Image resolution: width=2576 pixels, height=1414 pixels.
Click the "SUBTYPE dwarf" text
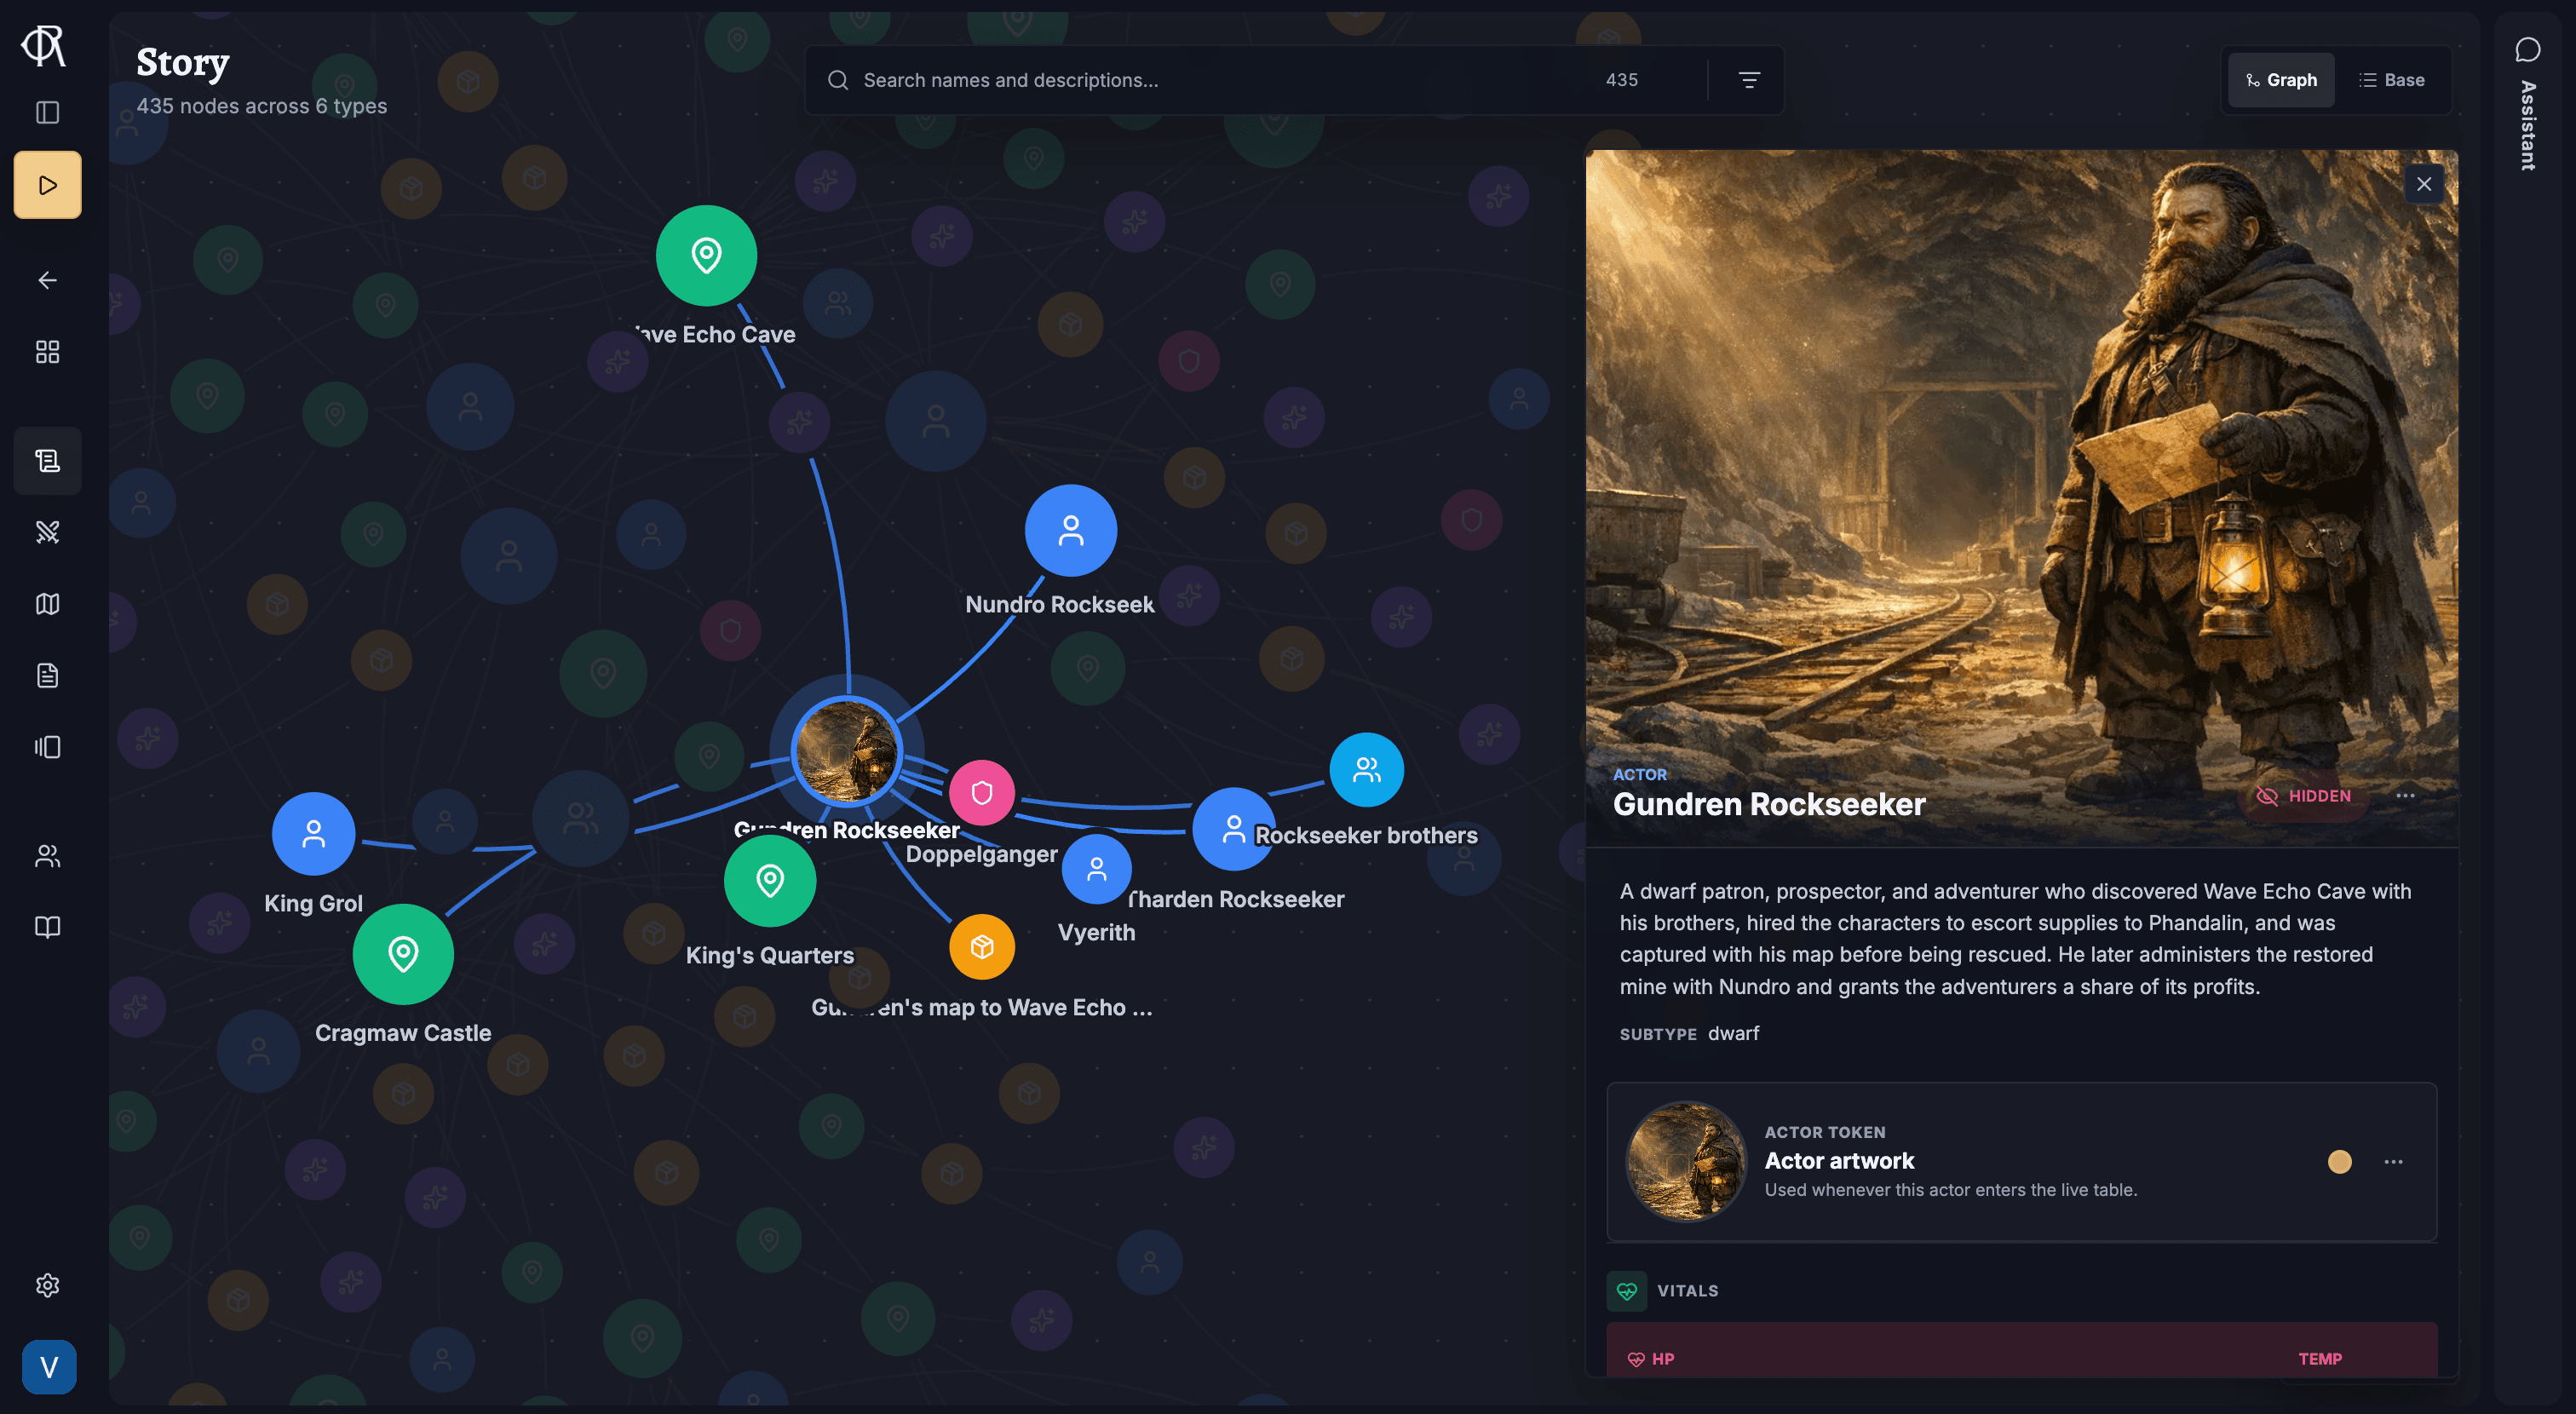[1690, 1033]
